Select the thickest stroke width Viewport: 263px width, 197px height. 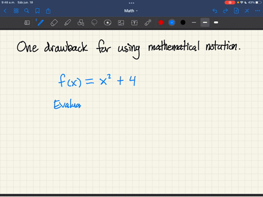(216, 22)
